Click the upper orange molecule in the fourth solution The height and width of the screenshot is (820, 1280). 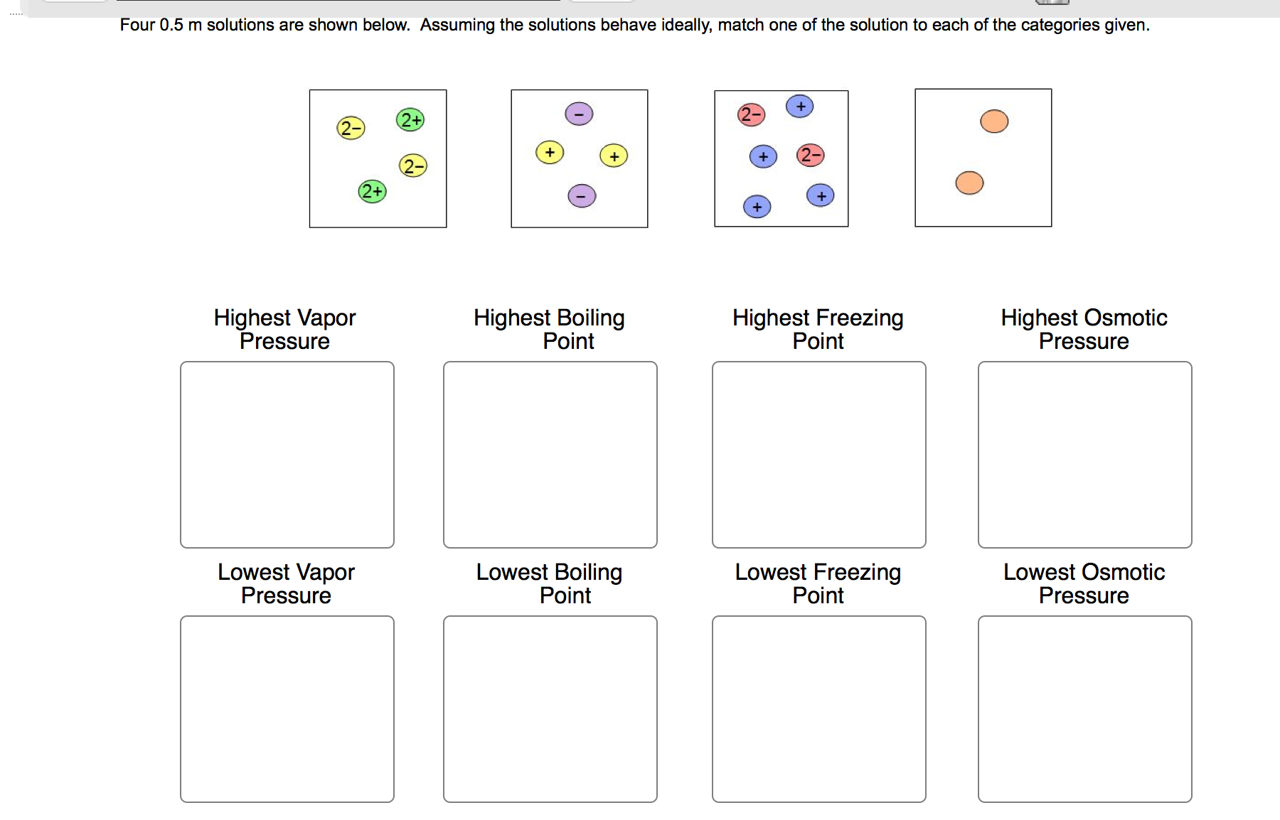click(993, 122)
